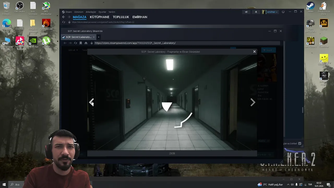Click the bookmark icon in SCP browser window
334x188 pixels.
81,43
